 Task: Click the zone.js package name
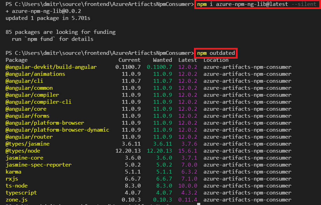pyautogui.click(x=16, y=200)
